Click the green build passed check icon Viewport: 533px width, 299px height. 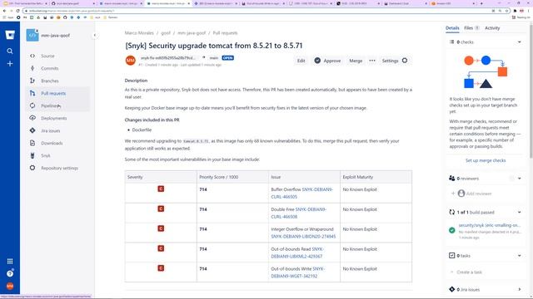(451, 230)
